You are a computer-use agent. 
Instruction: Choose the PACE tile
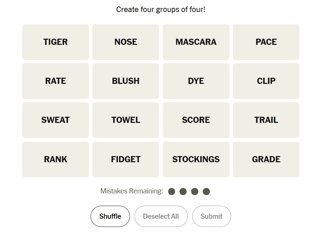[x=266, y=42]
